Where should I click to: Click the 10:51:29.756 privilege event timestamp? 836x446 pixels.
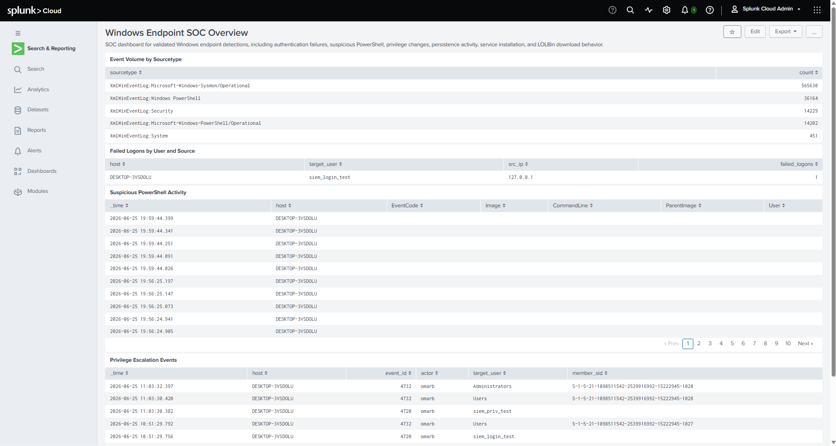(x=141, y=437)
